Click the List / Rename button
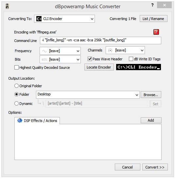The image size is (176, 179). pyautogui.click(x=153, y=19)
